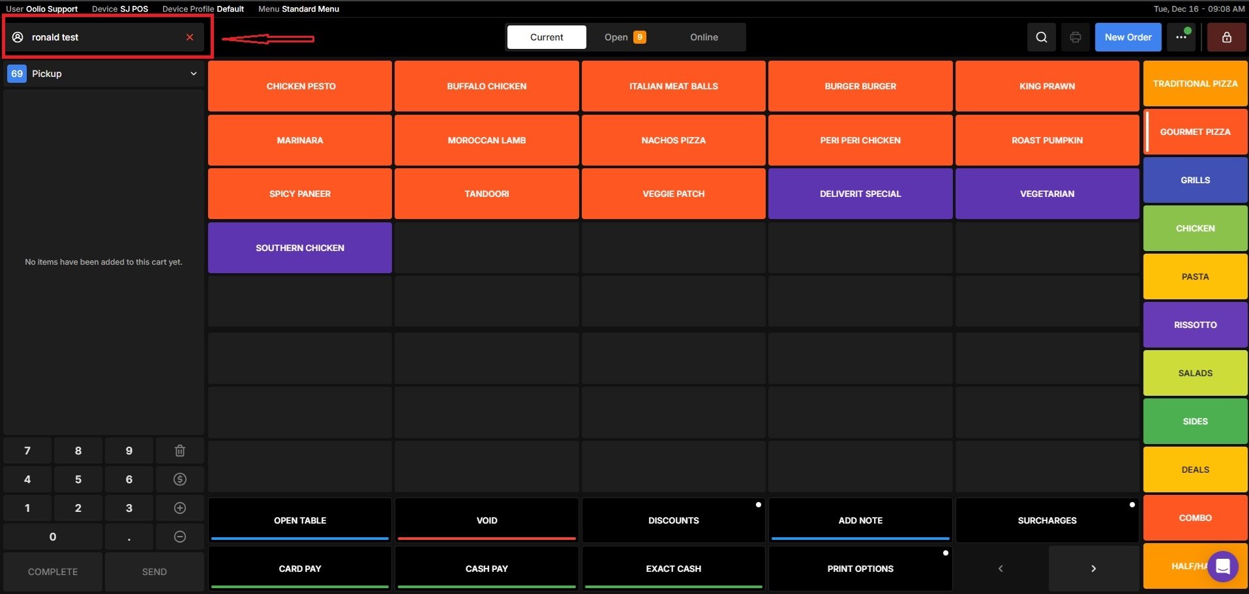Expand the Pickup order type dropdown
This screenshot has height=594, width=1249.
(193, 73)
